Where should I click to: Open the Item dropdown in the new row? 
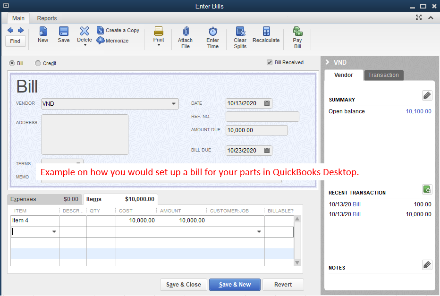tap(54, 232)
